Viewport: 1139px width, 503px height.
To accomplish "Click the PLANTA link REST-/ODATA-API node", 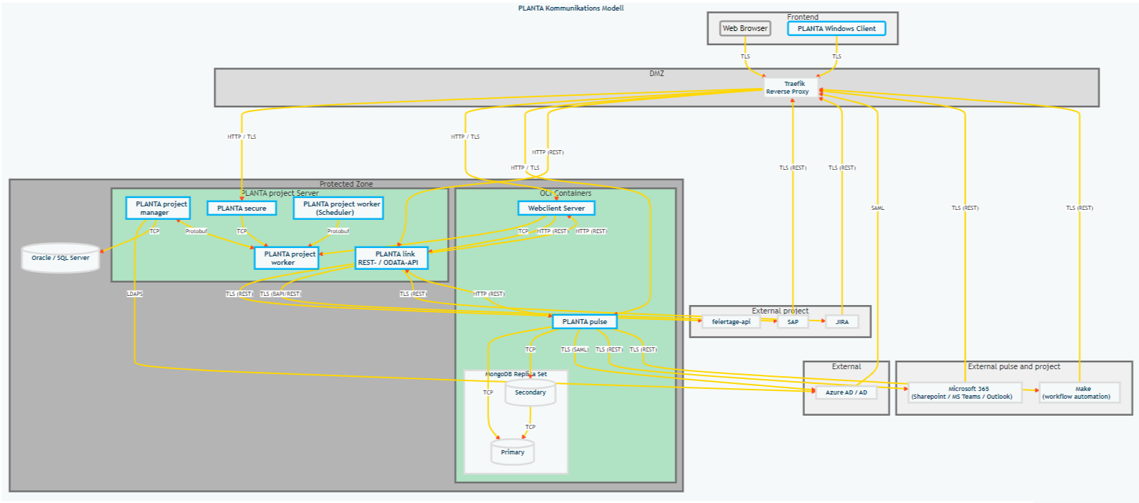I will click(391, 258).
